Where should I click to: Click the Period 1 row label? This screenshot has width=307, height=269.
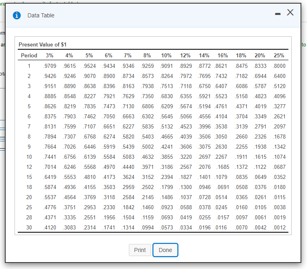click(29, 66)
